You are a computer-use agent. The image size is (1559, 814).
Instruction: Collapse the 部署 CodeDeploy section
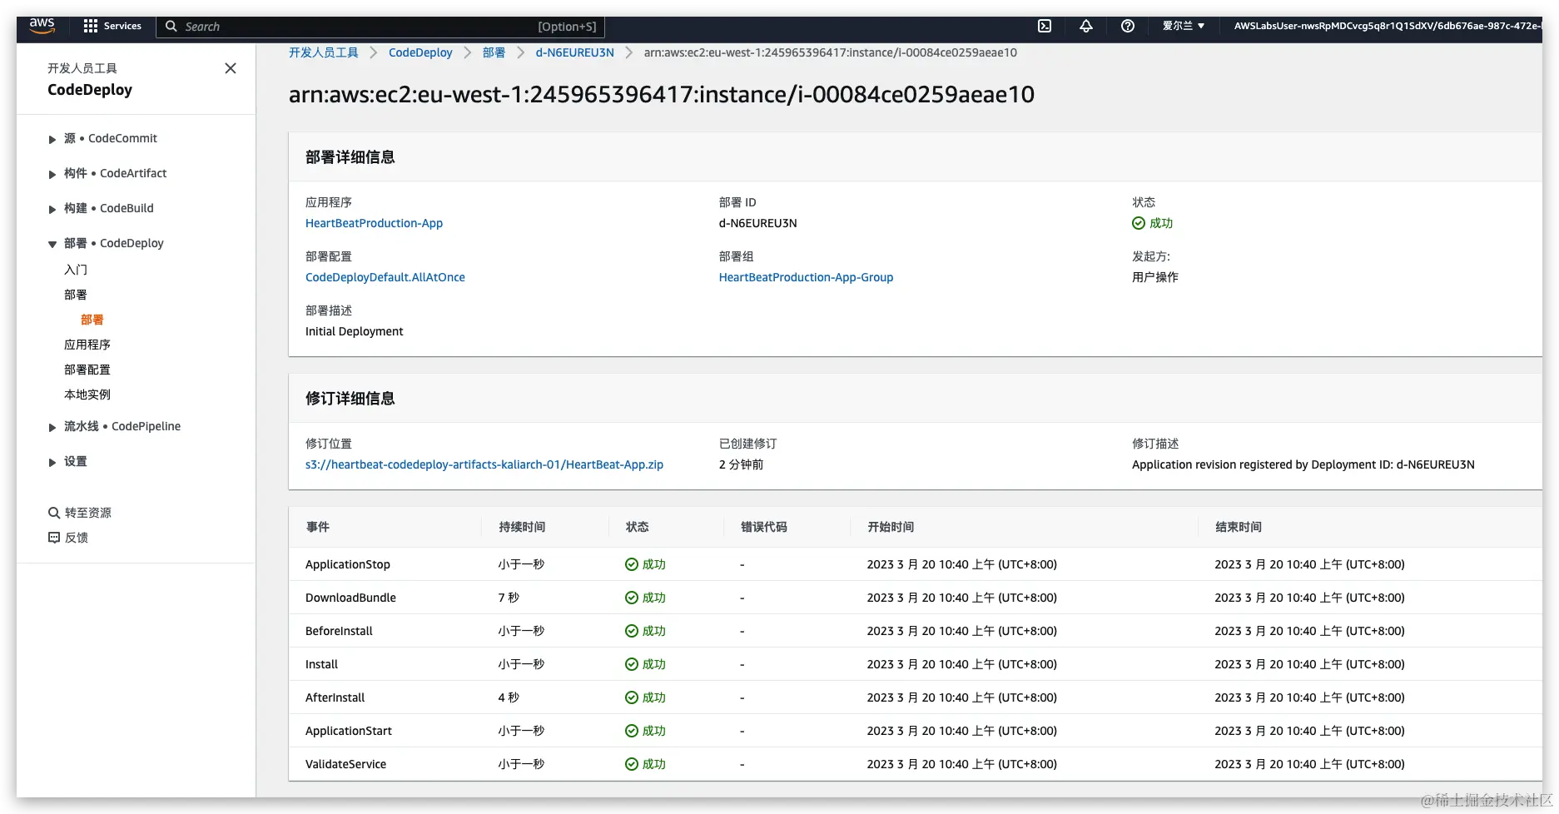[x=52, y=244]
